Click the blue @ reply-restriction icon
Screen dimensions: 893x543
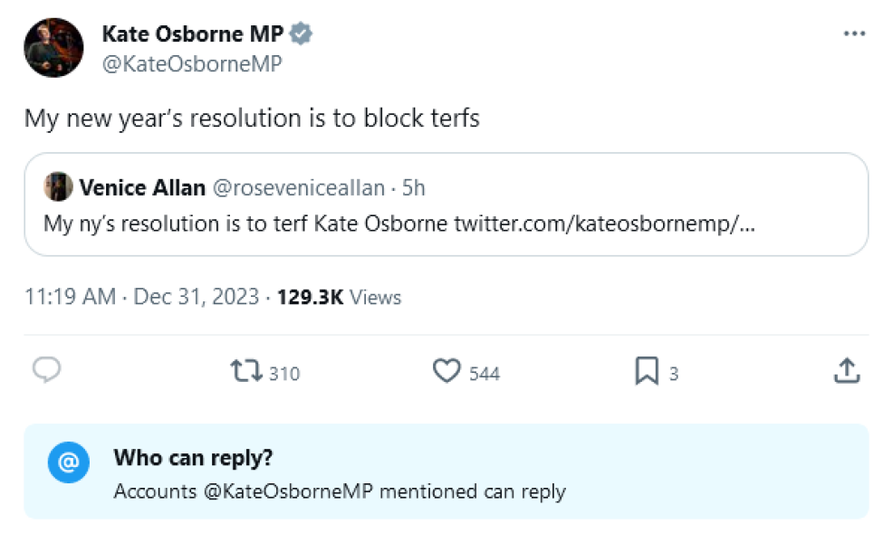(x=69, y=462)
